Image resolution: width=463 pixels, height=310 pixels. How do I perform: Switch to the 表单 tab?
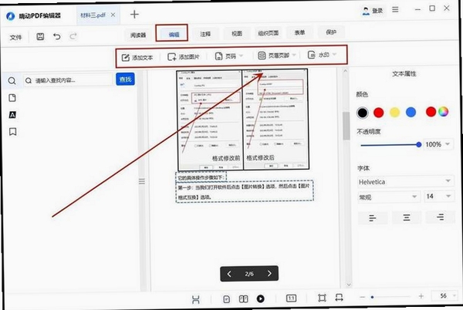pos(299,32)
